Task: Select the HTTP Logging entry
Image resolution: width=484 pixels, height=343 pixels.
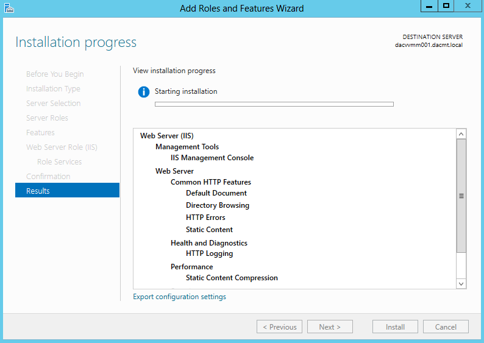Action: [209, 253]
